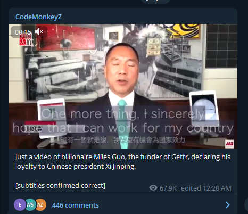Screen dimensions: 248x214
Task: Click the eye views icon
Action: [x=153, y=188]
